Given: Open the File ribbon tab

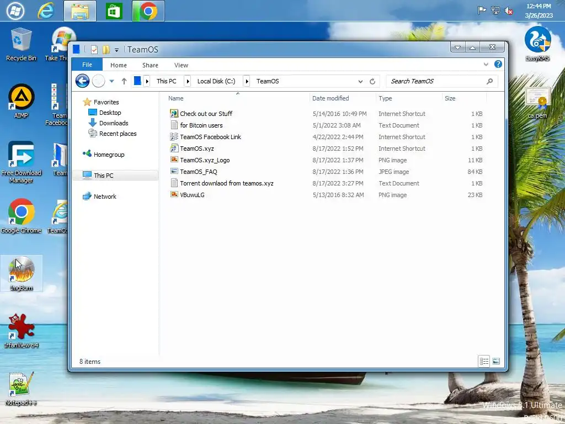Looking at the screenshot, I should coord(87,65).
